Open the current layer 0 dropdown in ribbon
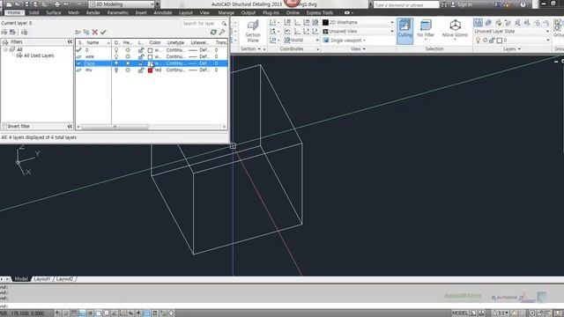This screenshot has height=317, width=564. point(547,41)
